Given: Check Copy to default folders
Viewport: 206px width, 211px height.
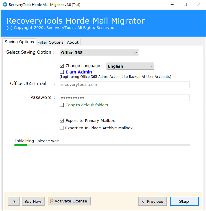Looking at the screenshot, I should coord(62,105).
